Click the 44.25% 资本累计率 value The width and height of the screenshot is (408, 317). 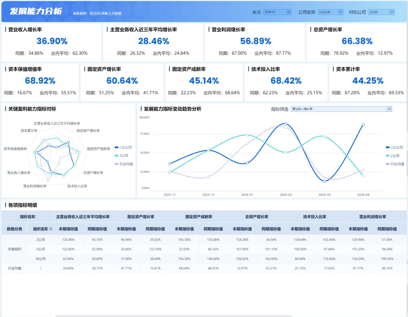(368, 81)
